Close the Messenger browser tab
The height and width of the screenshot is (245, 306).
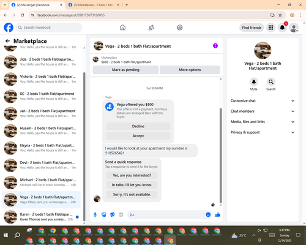coord(61,5)
